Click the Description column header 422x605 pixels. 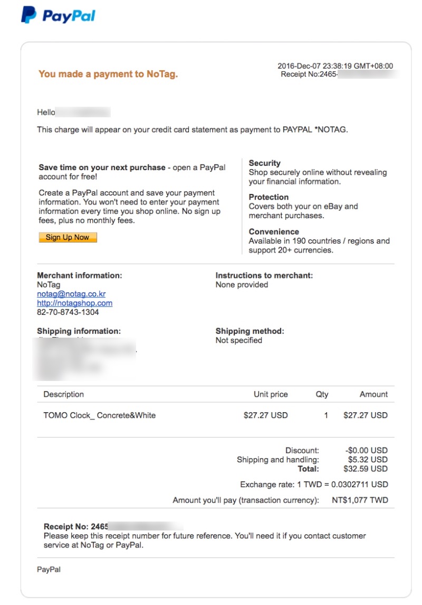tap(63, 394)
